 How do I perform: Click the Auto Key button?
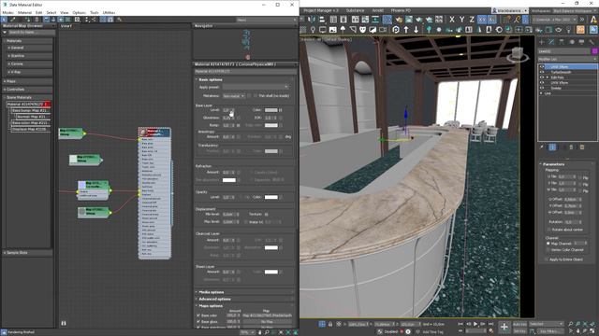pos(519,324)
